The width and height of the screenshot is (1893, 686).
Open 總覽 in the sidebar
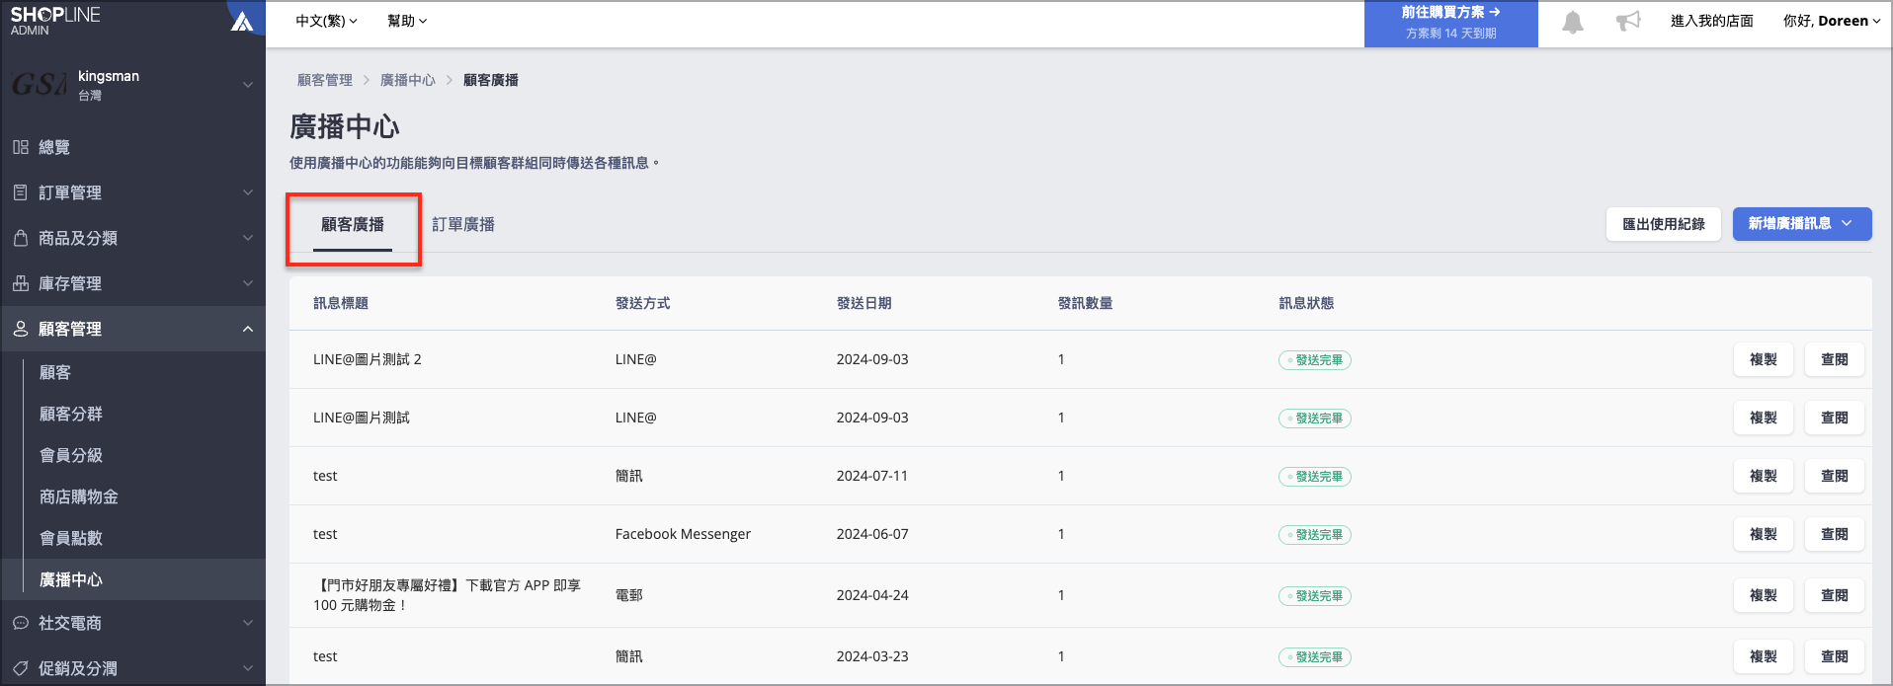point(54,147)
